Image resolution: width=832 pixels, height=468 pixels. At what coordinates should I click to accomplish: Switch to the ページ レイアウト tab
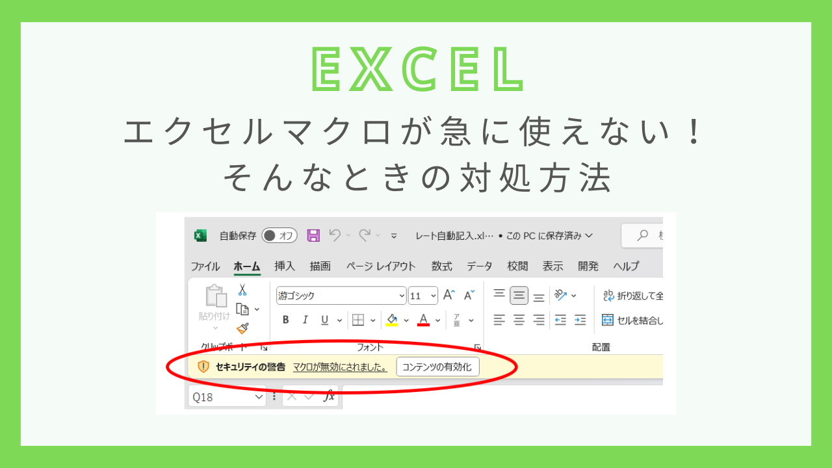(x=381, y=266)
